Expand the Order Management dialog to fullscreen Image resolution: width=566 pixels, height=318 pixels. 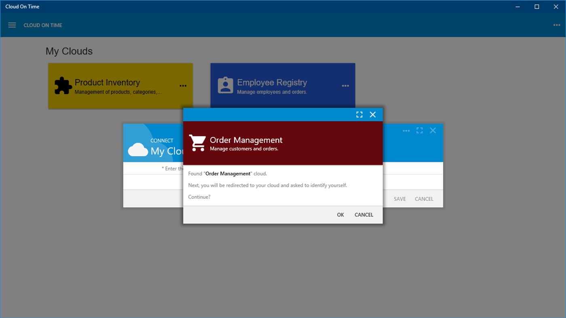pyautogui.click(x=359, y=114)
